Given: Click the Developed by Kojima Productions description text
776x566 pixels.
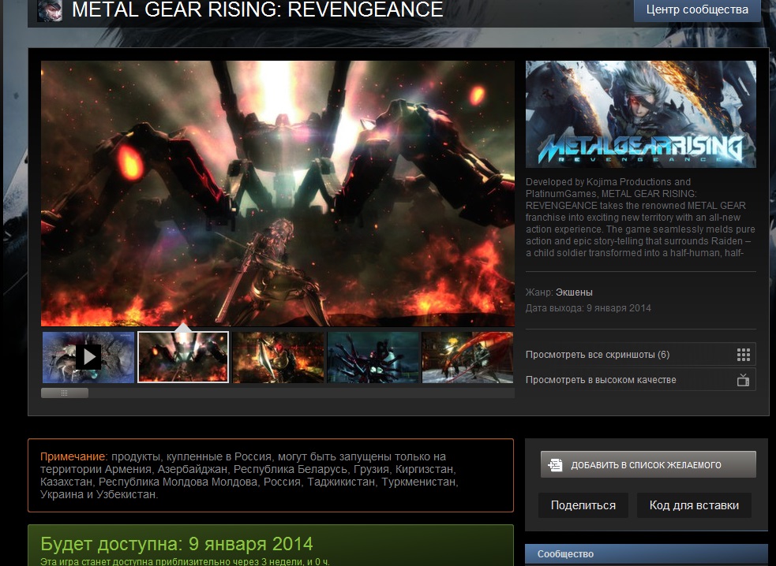Looking at the screenshot, I should point(640,218).
